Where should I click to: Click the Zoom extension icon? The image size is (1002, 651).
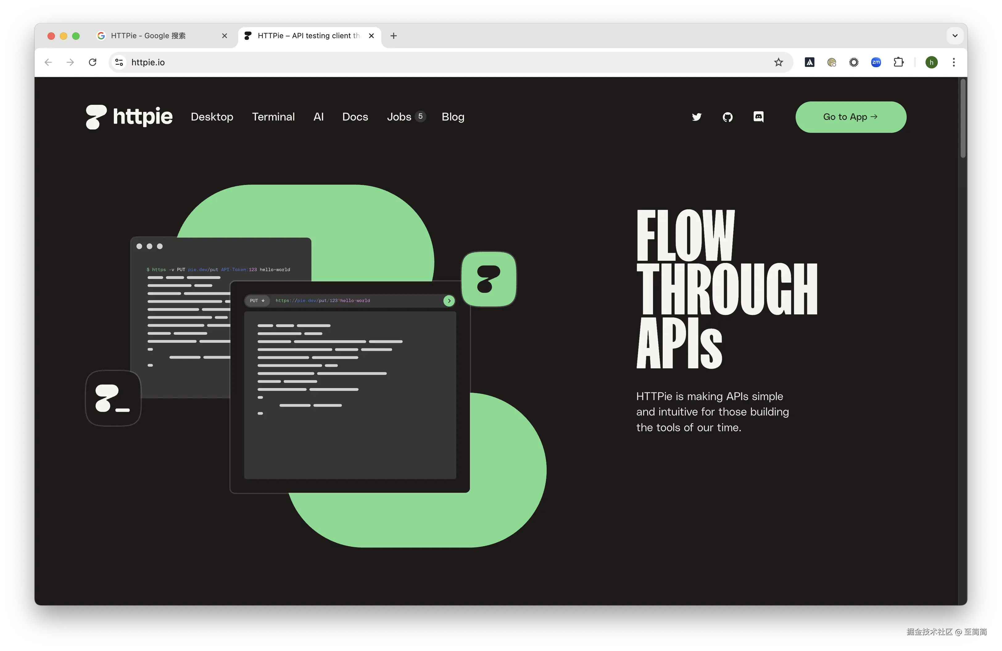(x=876, y=62)
